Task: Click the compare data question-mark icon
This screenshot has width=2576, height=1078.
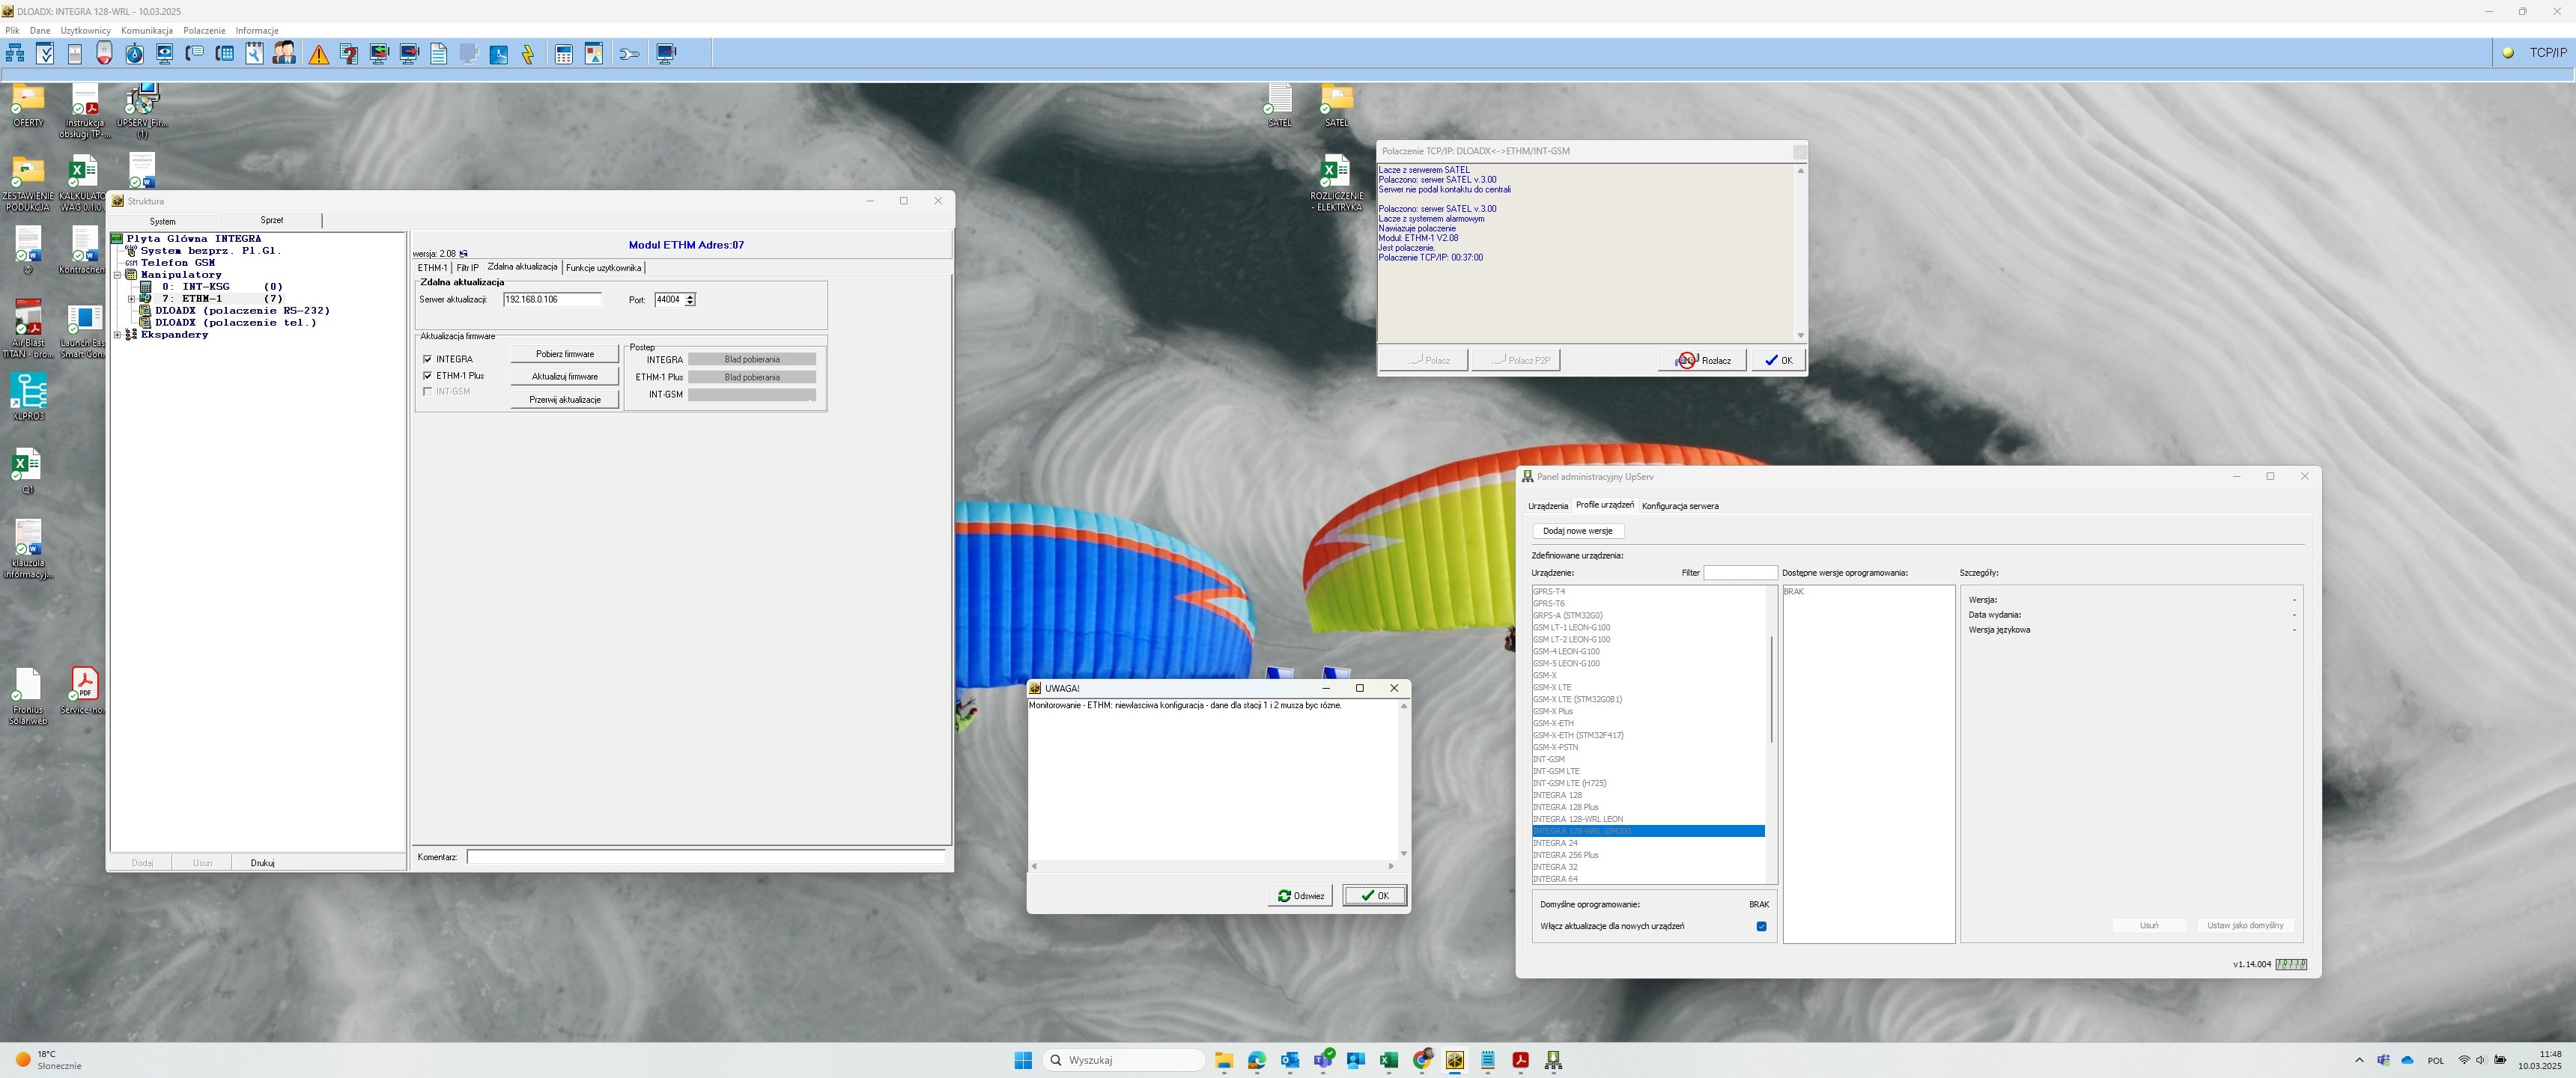Action: 349,54
